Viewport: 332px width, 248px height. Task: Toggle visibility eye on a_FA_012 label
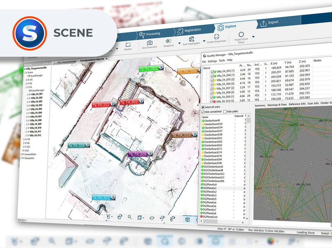(113, 104)
